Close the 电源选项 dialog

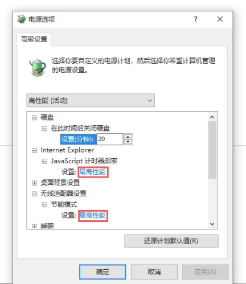[x=220, y=19]
